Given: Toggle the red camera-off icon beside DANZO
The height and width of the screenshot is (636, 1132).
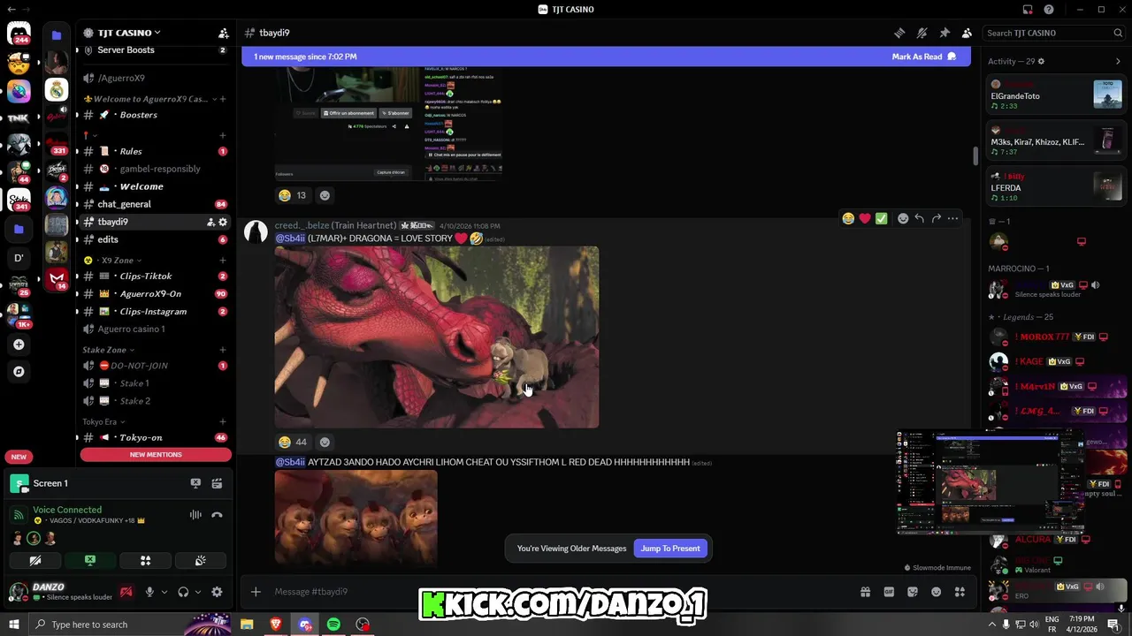Looking at the screenshot, I should [x=126, y=592].
